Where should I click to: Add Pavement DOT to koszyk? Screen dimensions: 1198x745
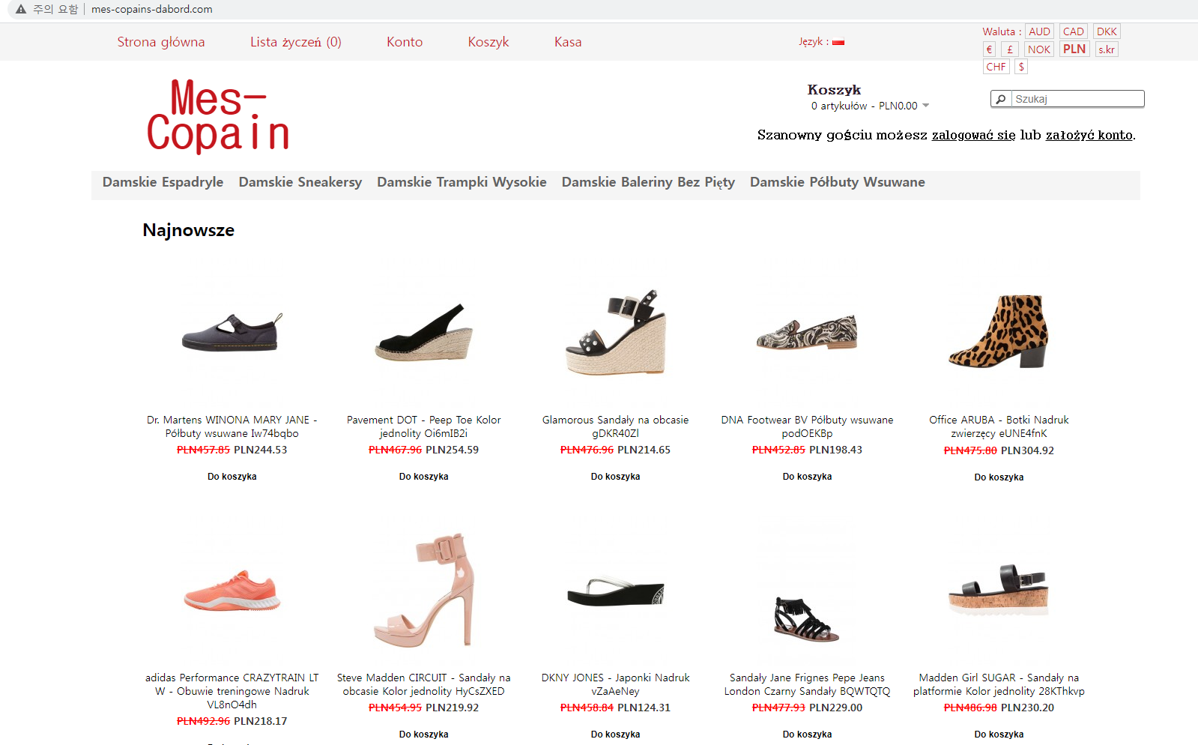click(424, 477)
